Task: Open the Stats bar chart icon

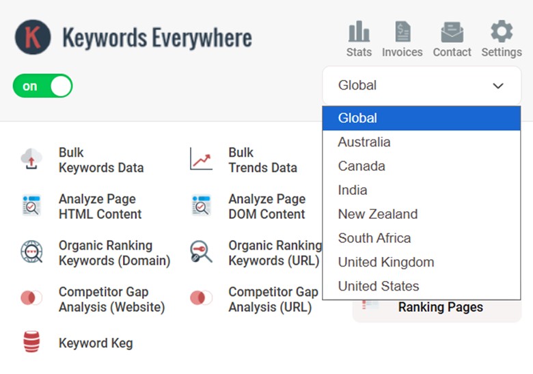Action: [359, 31]
